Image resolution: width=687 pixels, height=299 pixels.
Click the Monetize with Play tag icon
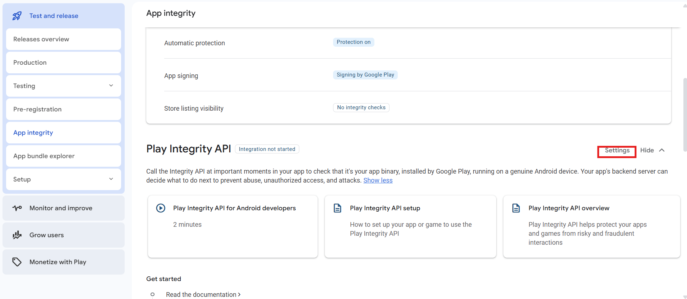coord(17,262)
